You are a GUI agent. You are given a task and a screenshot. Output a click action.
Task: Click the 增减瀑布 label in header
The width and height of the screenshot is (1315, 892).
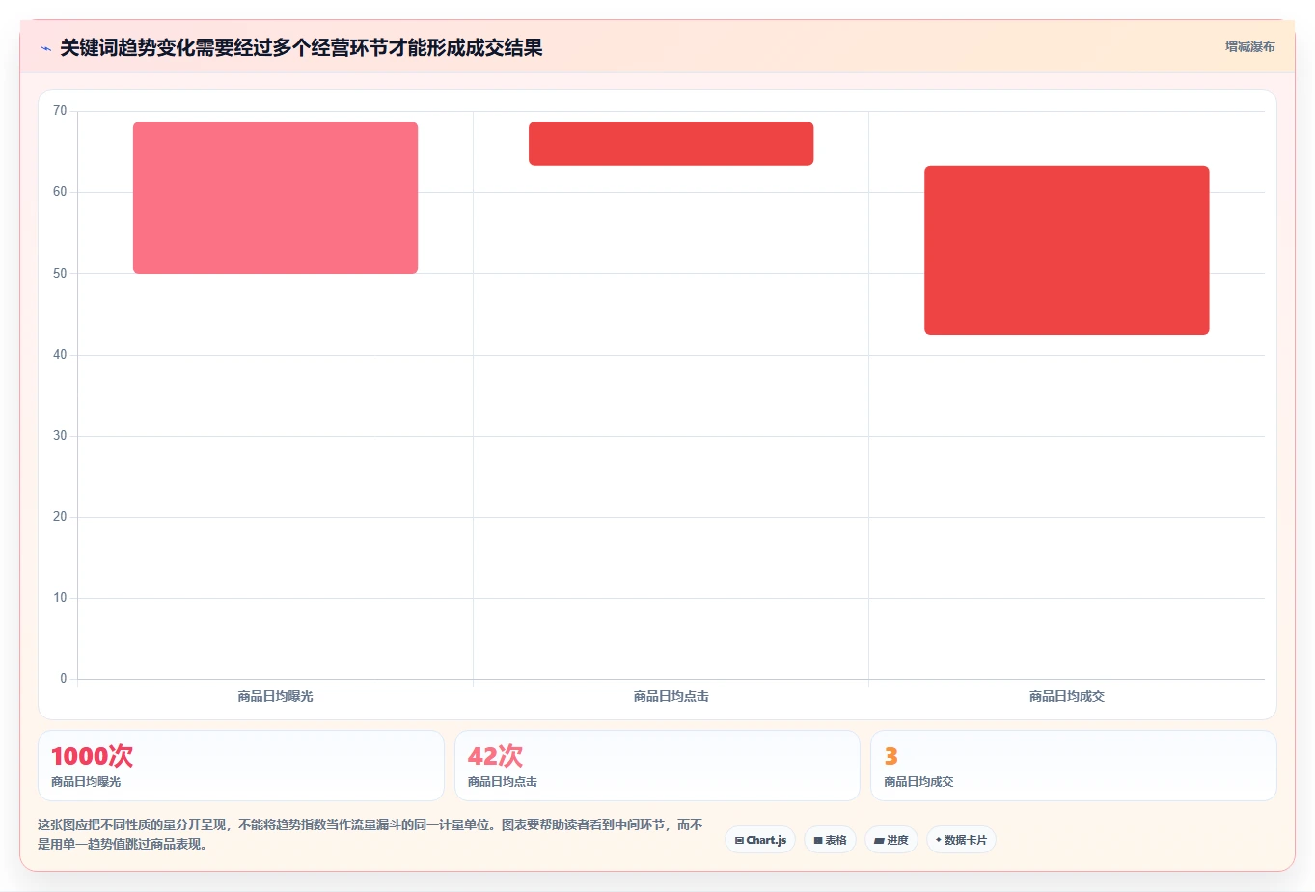[1249, 46]
